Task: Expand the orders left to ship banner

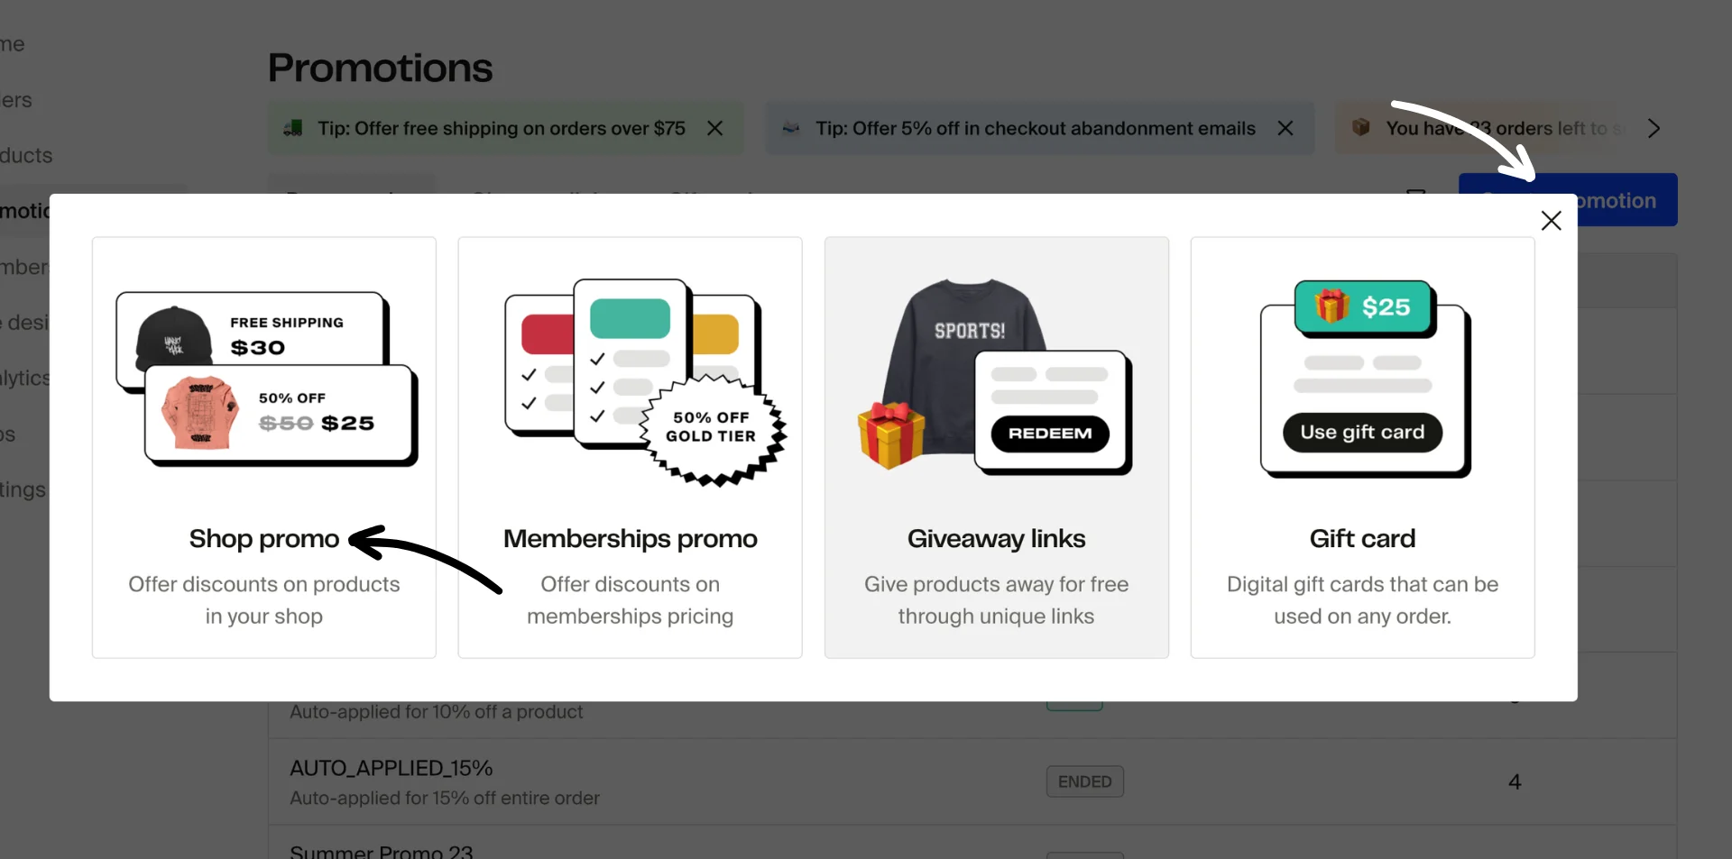Action: click(x=1654, y=128)
